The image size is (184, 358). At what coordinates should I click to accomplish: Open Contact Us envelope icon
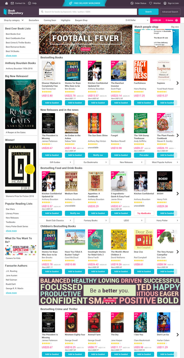tap(12, 3)
